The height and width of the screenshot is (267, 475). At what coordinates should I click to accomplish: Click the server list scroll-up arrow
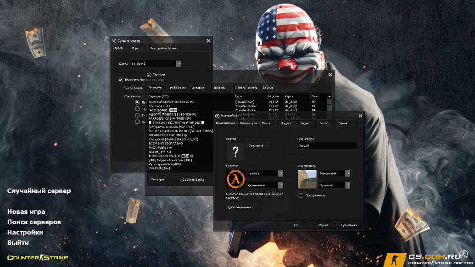coord(330,96)
